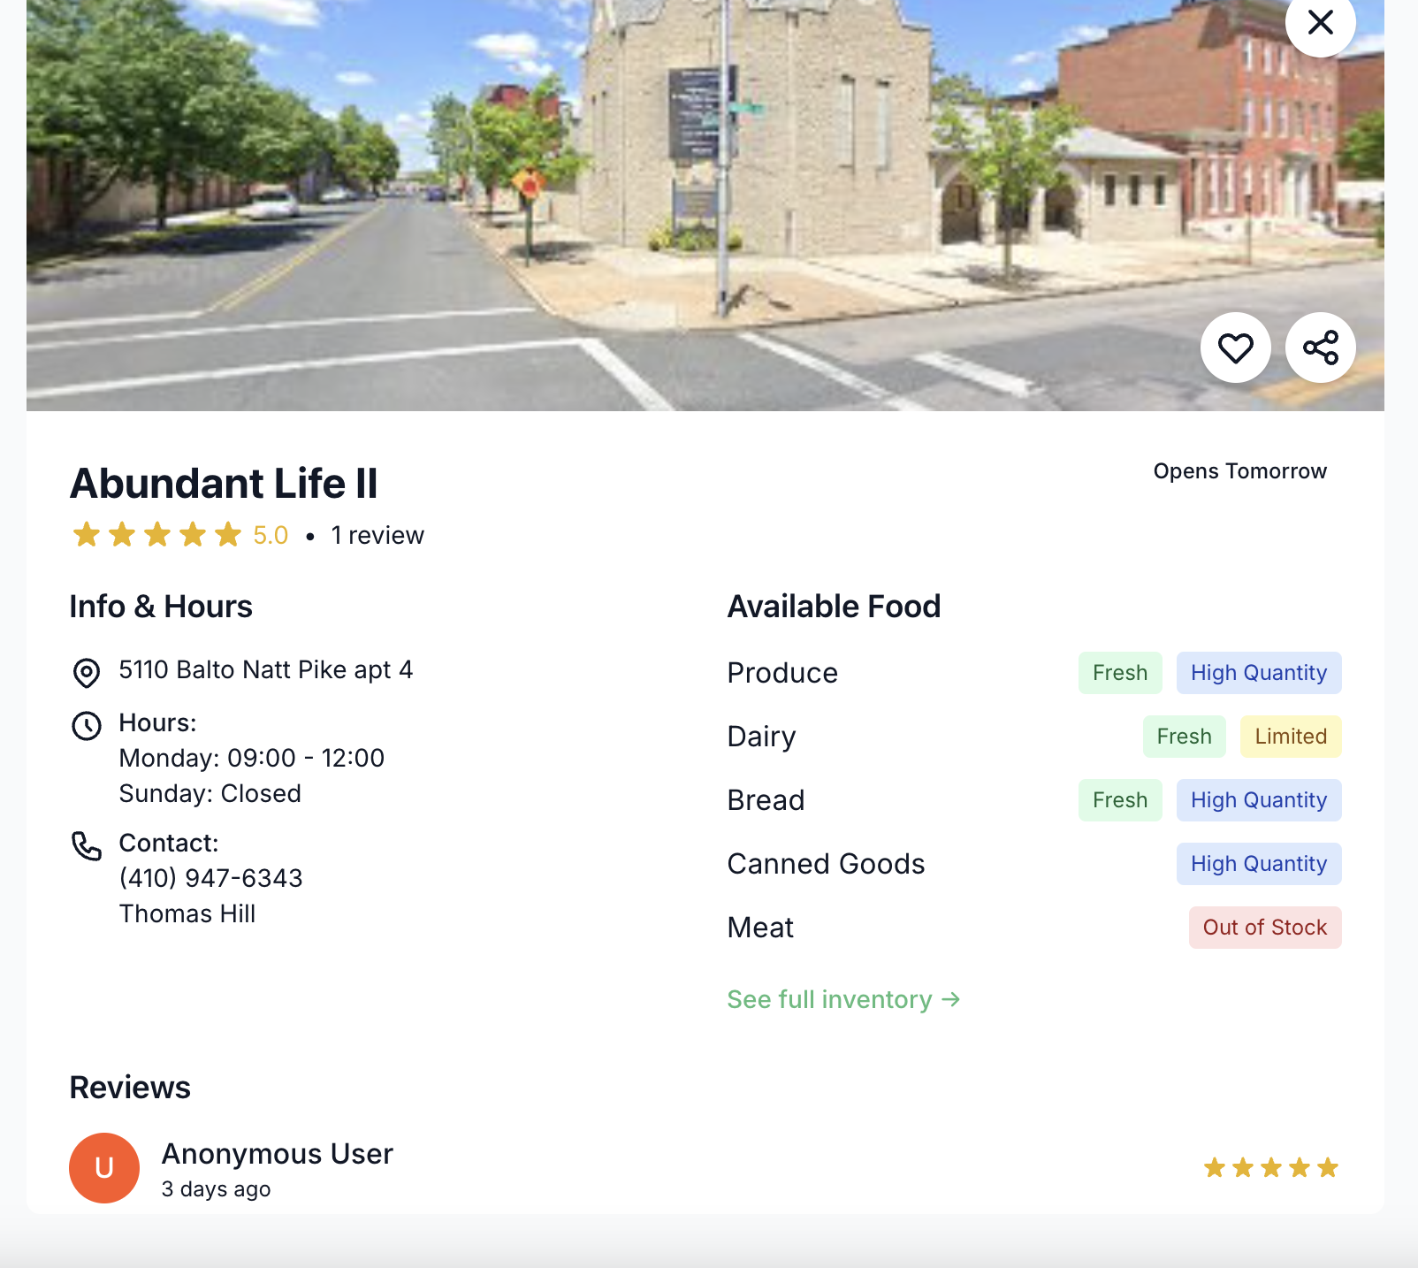Click the fifth star on Anonymous User's review
1418x1268 pixels.
click(x=1328, y=1167)
